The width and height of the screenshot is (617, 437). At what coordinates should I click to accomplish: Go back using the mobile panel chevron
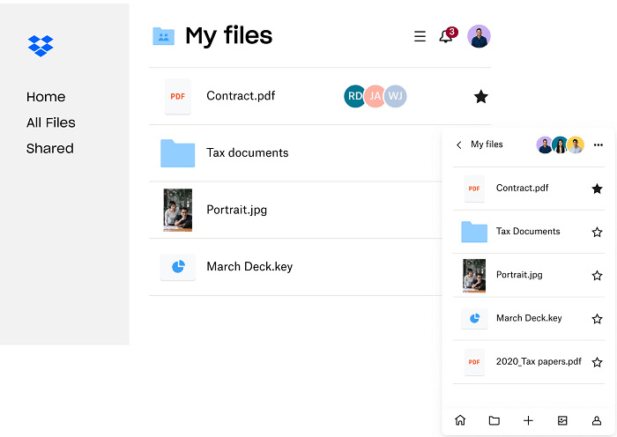[459, 144]
